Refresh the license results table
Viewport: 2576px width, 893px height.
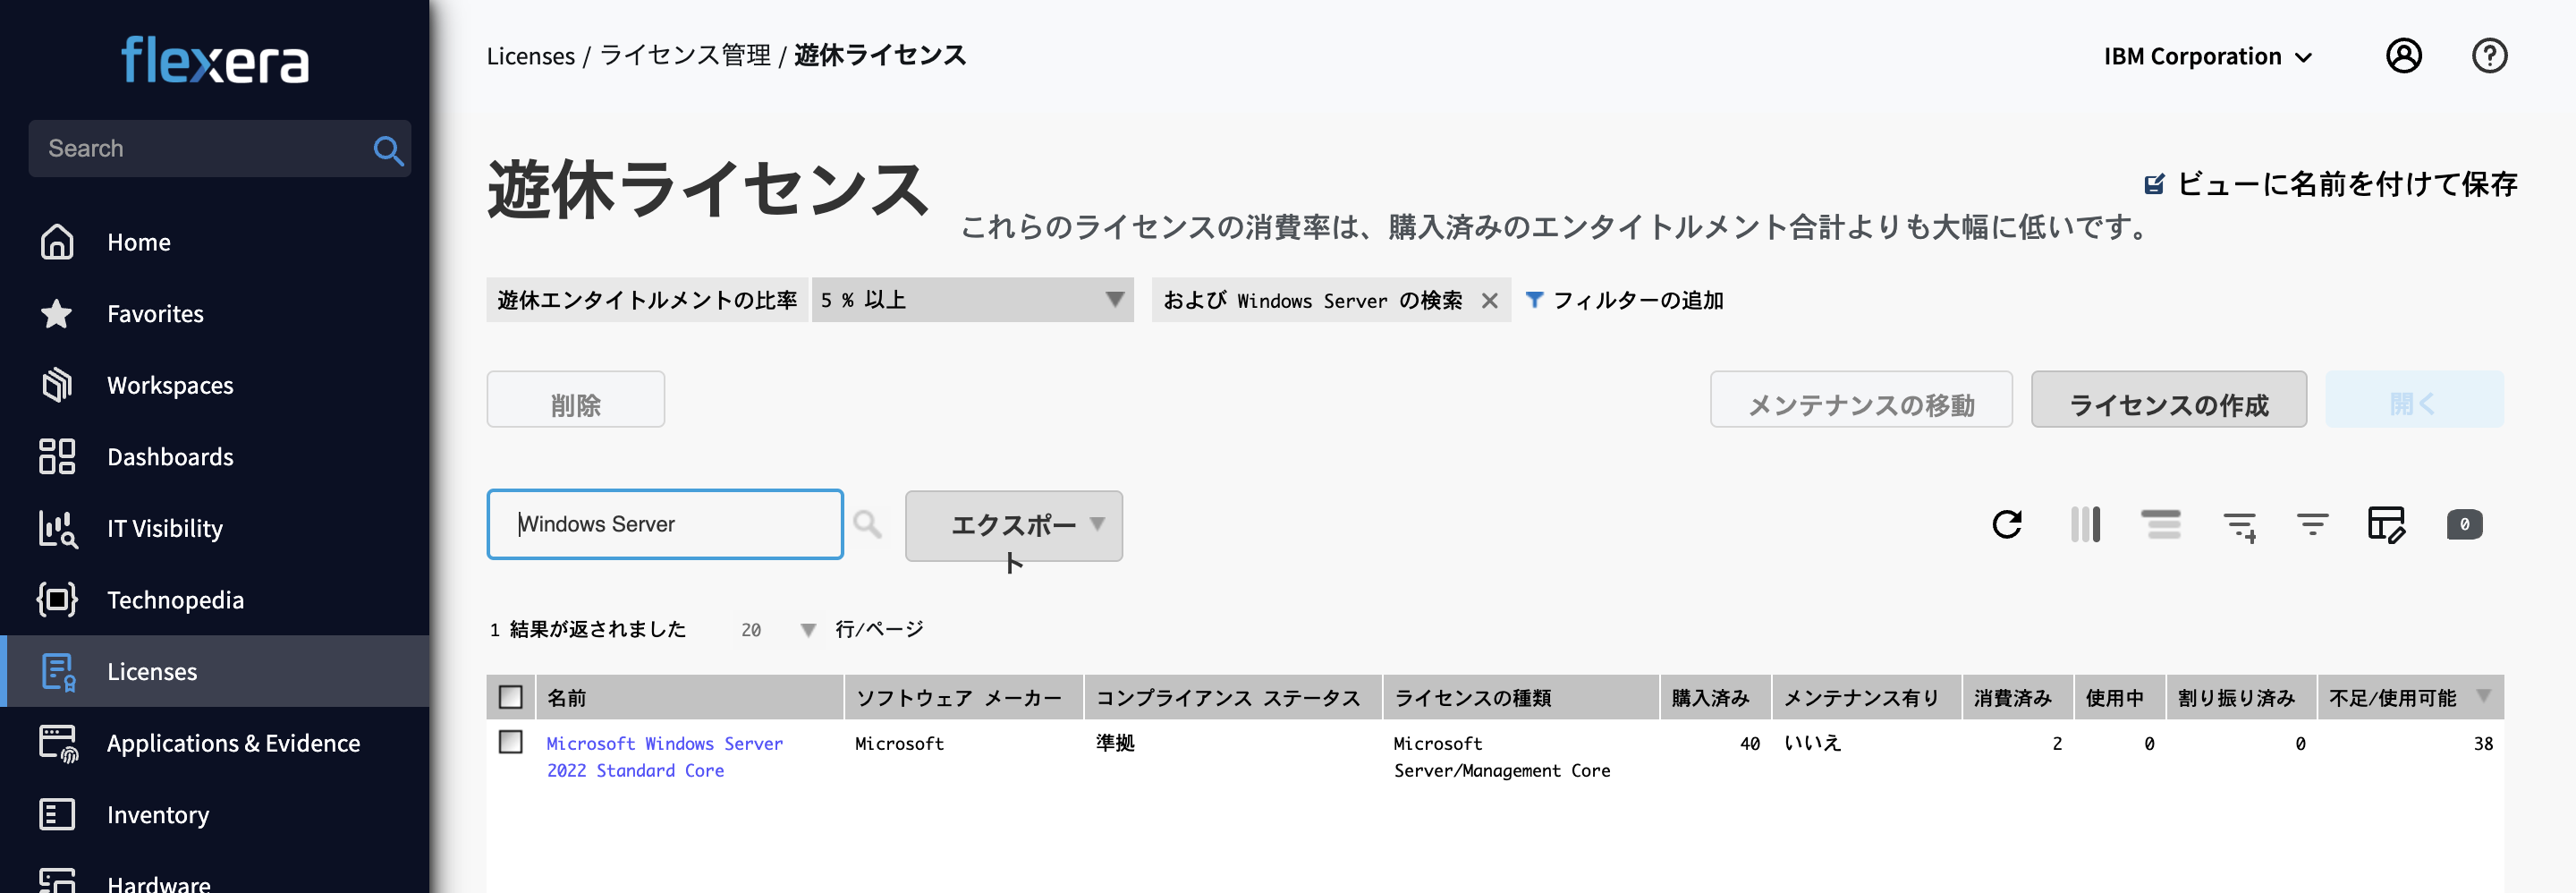[x=2007, y=524]
